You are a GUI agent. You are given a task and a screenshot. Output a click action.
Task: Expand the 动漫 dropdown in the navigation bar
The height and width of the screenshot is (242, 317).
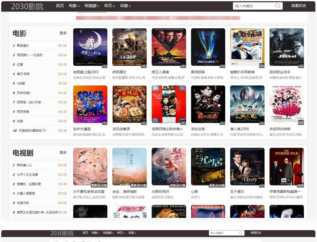point(125,6)
